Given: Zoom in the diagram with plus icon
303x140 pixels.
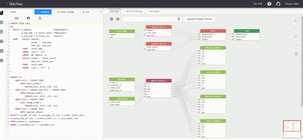Looking at the screenshot, I should [296, 21].
